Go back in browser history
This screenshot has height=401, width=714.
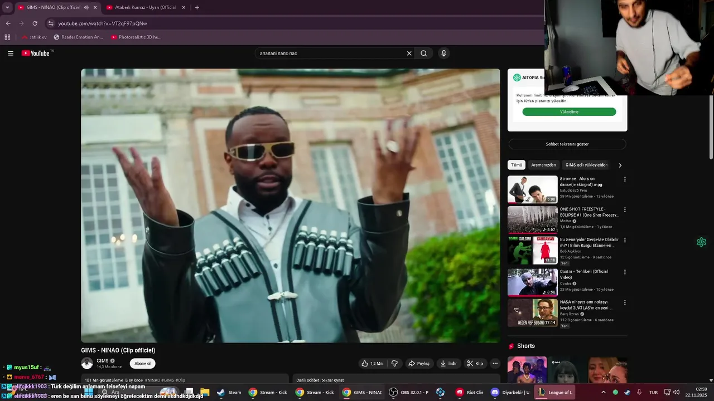click(x=8, y=23)
